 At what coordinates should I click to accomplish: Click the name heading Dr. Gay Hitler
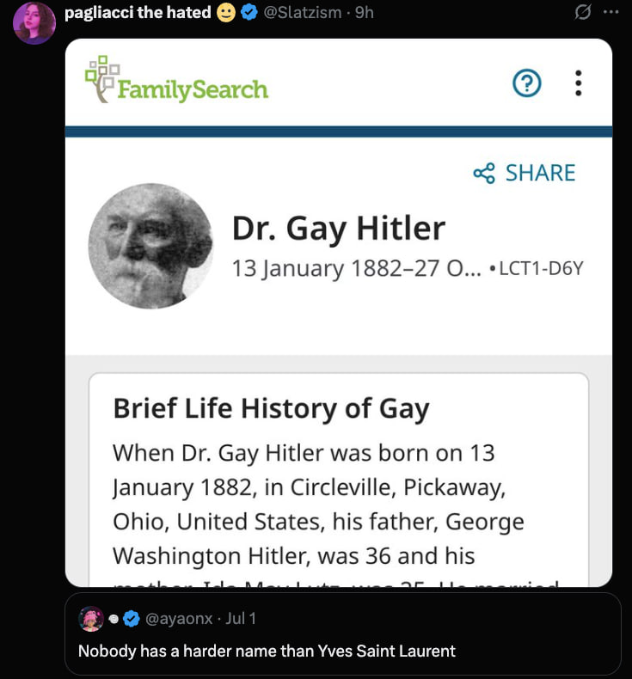(x=338, y=229)
